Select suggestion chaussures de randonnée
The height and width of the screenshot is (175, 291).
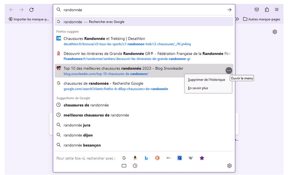pyautogui.click(x=144, y=105)
